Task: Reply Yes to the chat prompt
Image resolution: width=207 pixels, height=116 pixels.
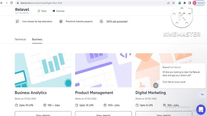Action: click(x=202, y=94)
